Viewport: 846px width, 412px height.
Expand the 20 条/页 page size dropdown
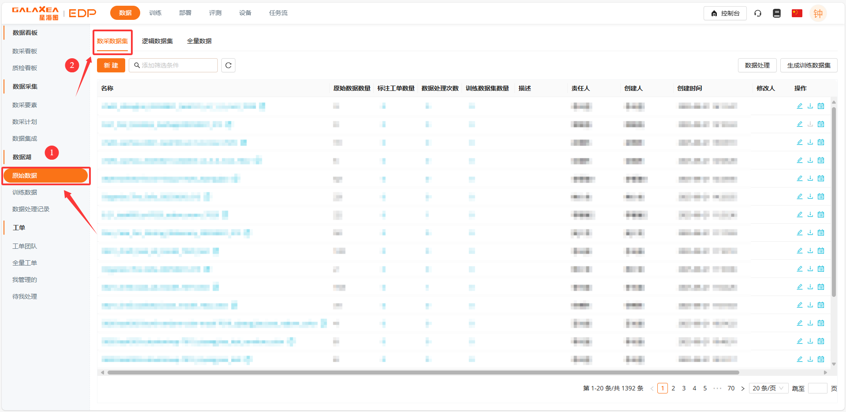(x=768, y=388)
